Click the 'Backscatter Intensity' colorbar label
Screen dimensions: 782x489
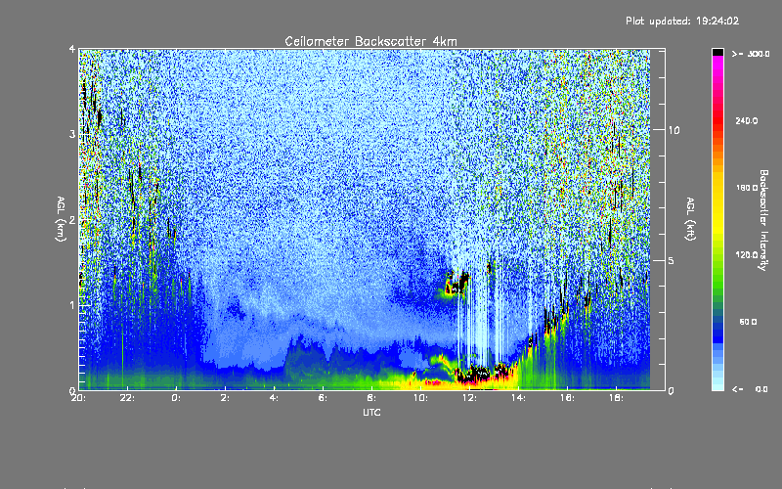point(763,220)
